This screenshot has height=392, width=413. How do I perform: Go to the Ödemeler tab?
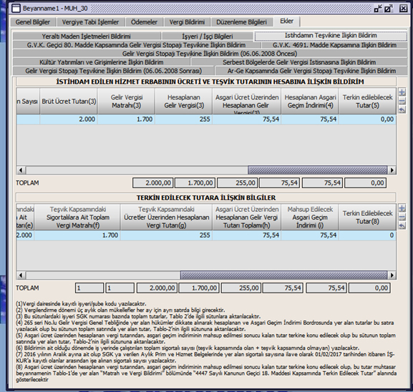tap(144, 22)
